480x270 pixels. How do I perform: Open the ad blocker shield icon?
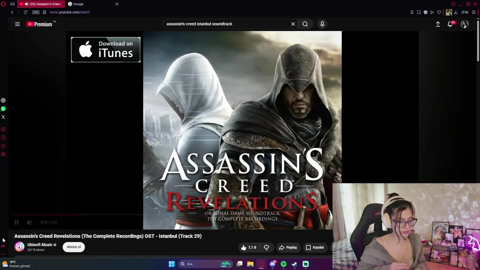point(425,12)
